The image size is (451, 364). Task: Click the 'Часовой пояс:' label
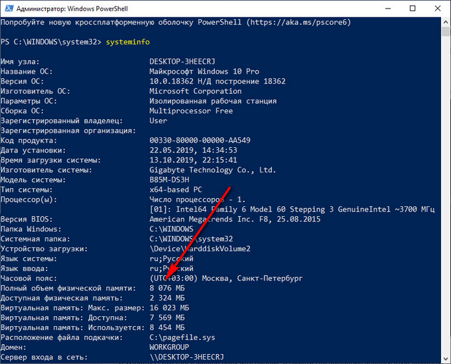pyautogui.click(x=29, y=278)
